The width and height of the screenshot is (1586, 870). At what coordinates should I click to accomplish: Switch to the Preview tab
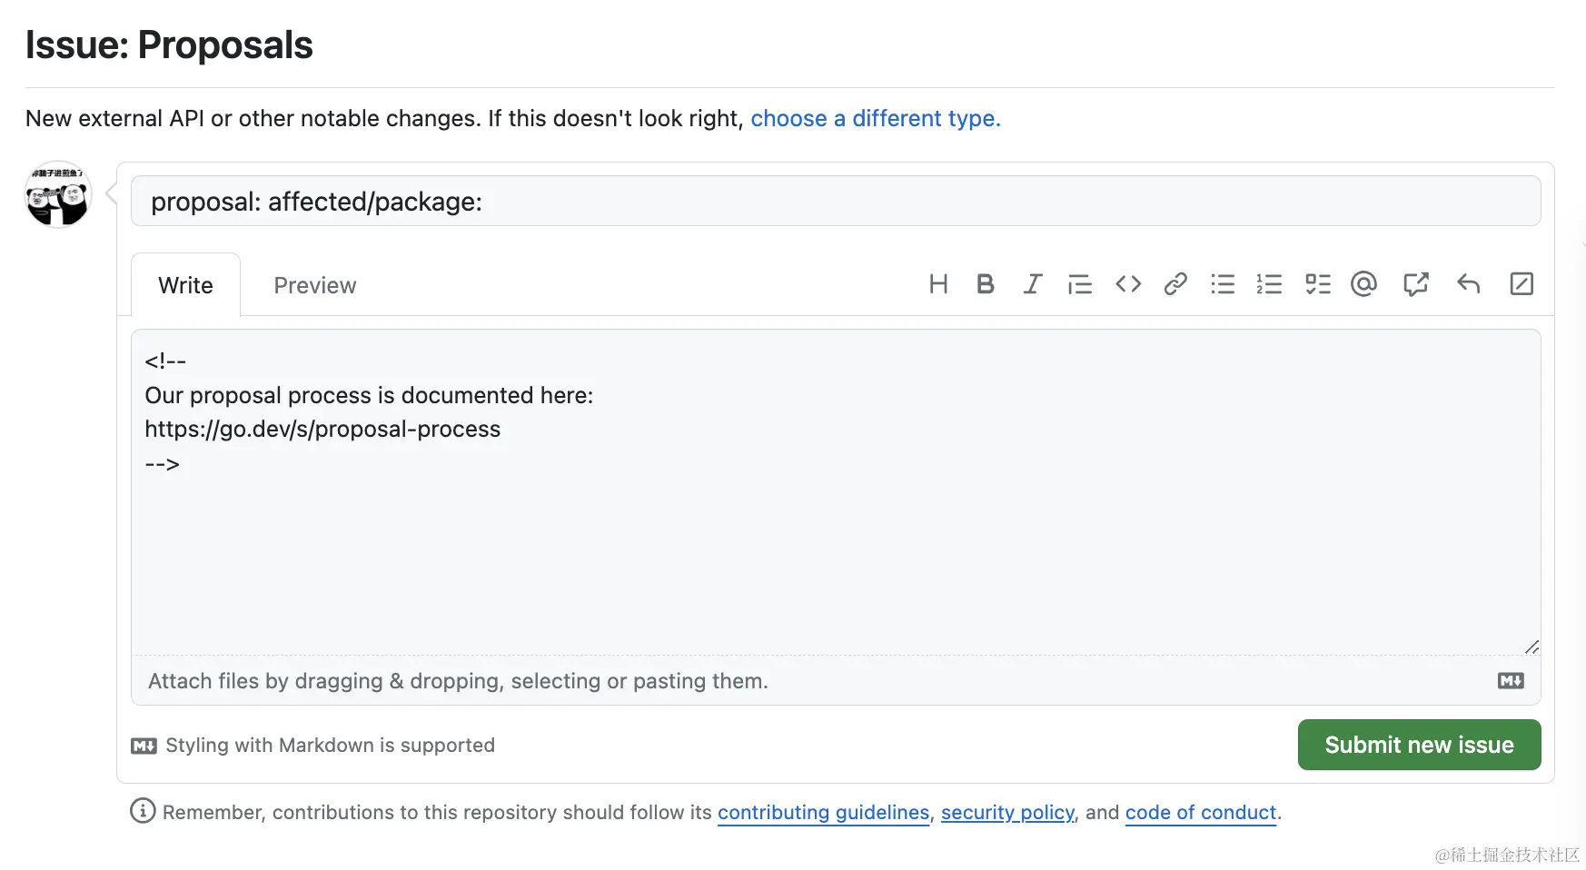315,285
